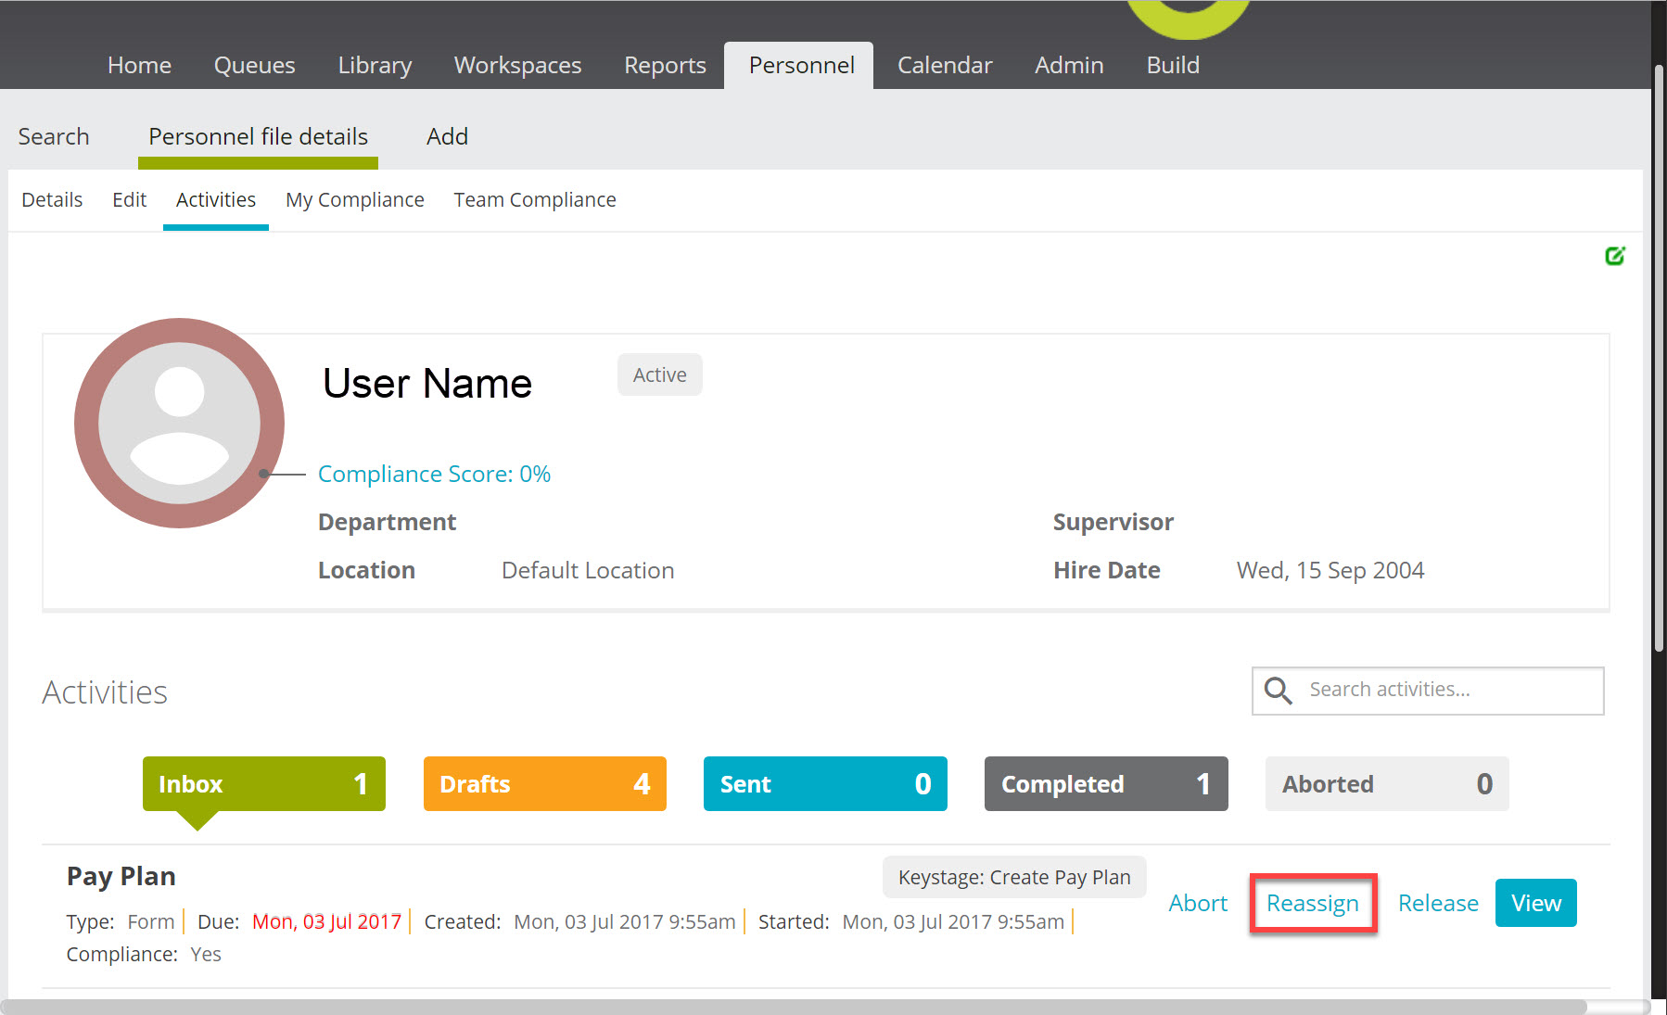The width and height of the screenshot is (1667, 1015).
Task: Open the Build menu
Action: point(1173,65)
